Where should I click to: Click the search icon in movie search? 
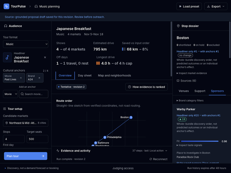pos(22,94)
